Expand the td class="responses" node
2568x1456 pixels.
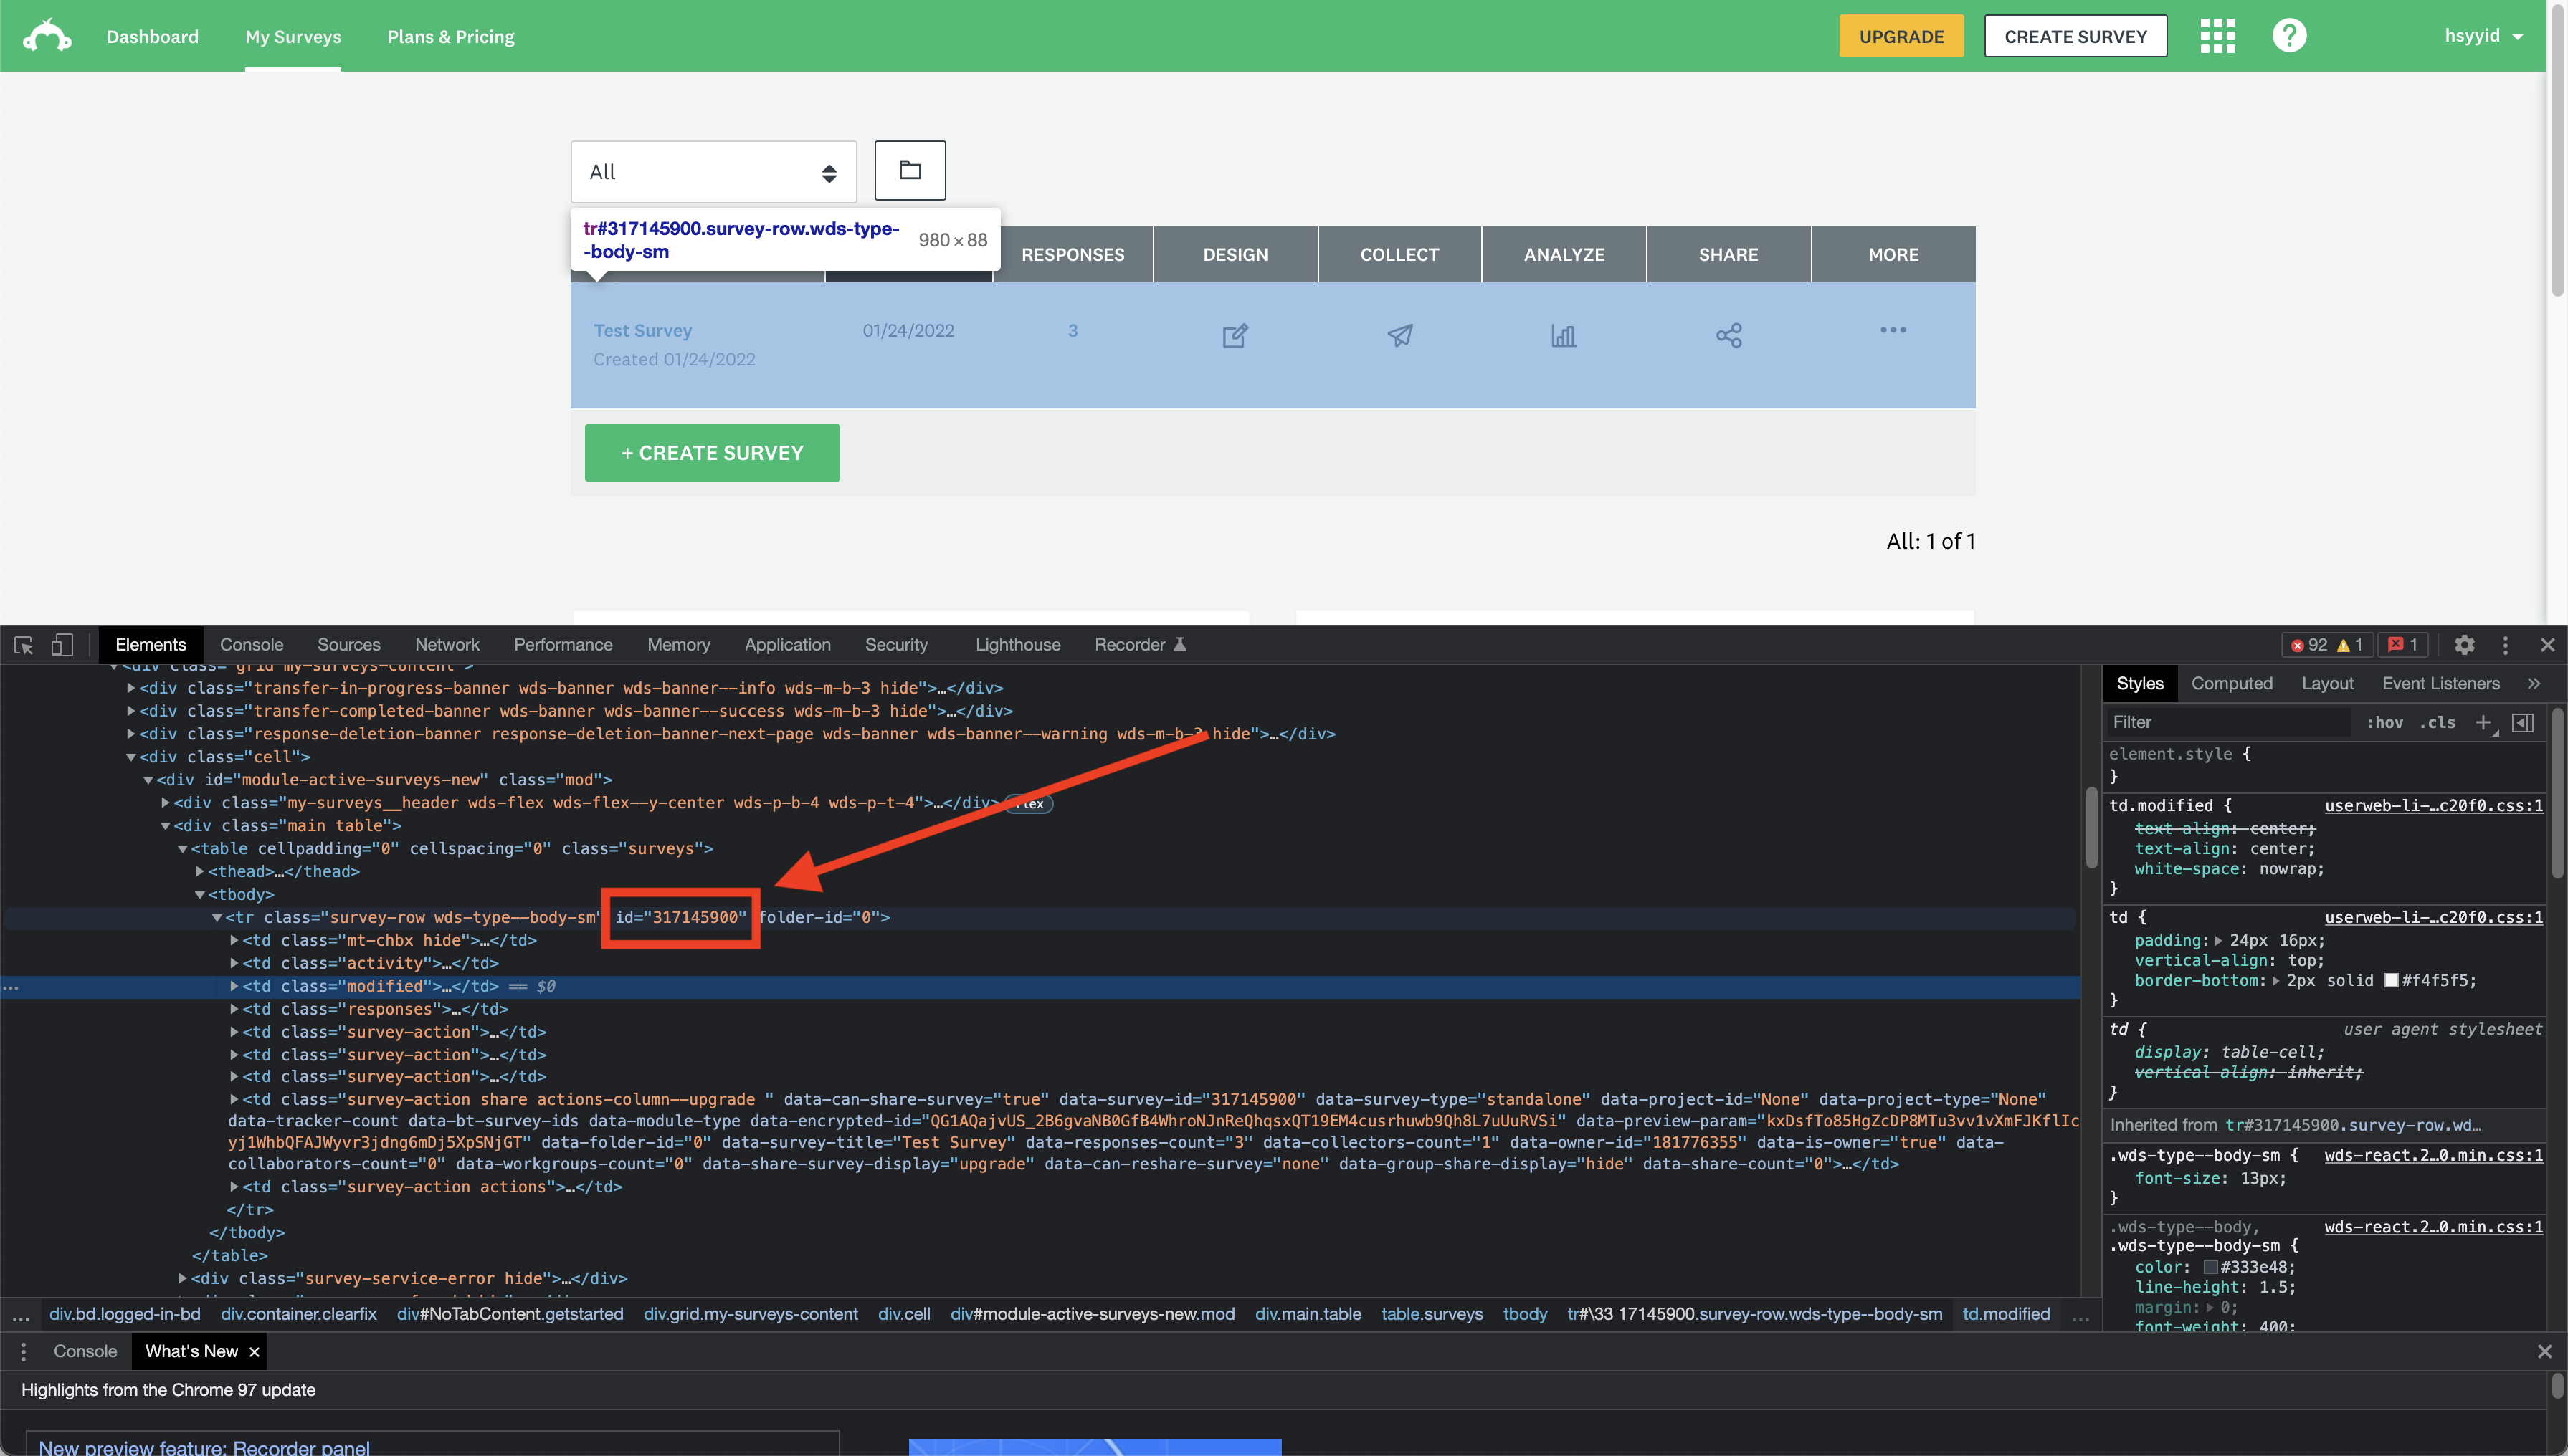(x=234, y=1009)
